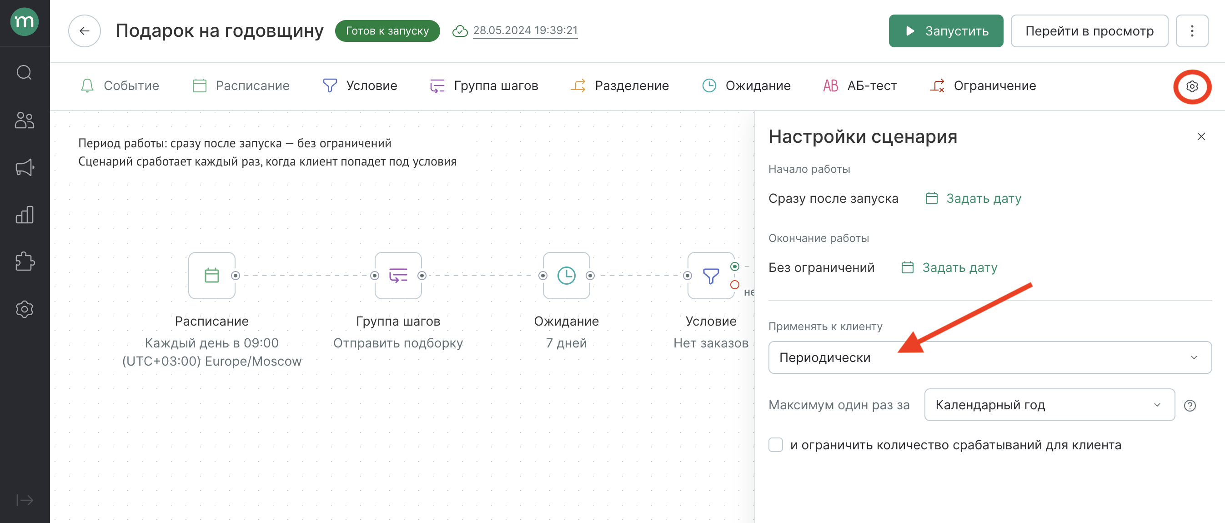The height and width of the screenshot is (523, 1225).
Task: Check ограничить количество срабатываний checkbox
Action: (x=776, y=445)
